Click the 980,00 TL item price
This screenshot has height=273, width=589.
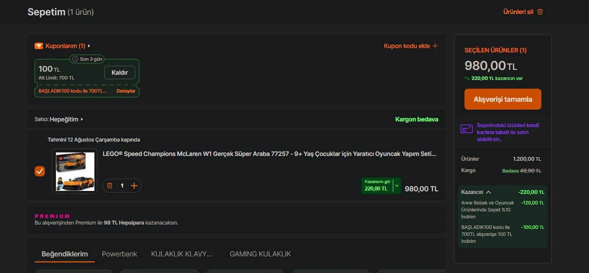422,189
